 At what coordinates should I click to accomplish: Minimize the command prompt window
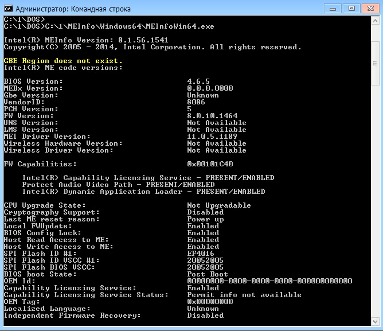(x=333, y=9)
